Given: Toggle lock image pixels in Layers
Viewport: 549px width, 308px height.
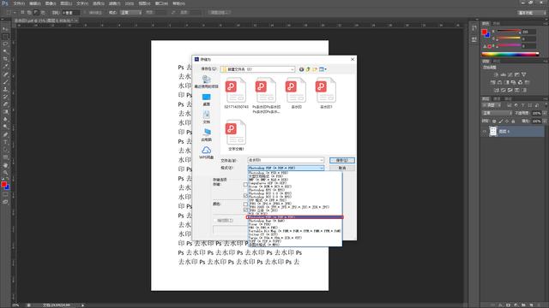Looking at the screenshot, I should coord(501,121).
